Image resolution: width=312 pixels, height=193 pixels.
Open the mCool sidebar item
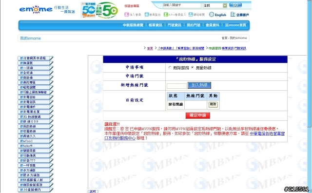36,141
